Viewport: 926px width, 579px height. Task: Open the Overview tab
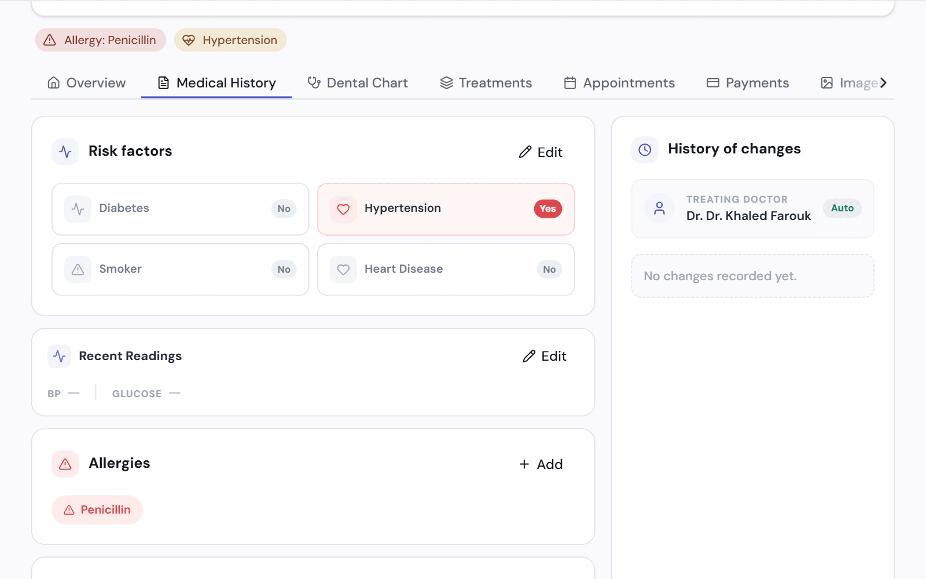(x=86, y=83)
